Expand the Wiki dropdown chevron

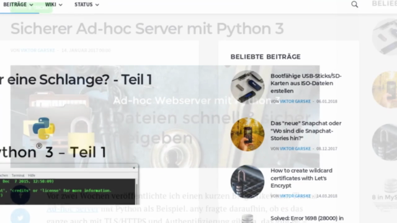[x=60, y=5]
